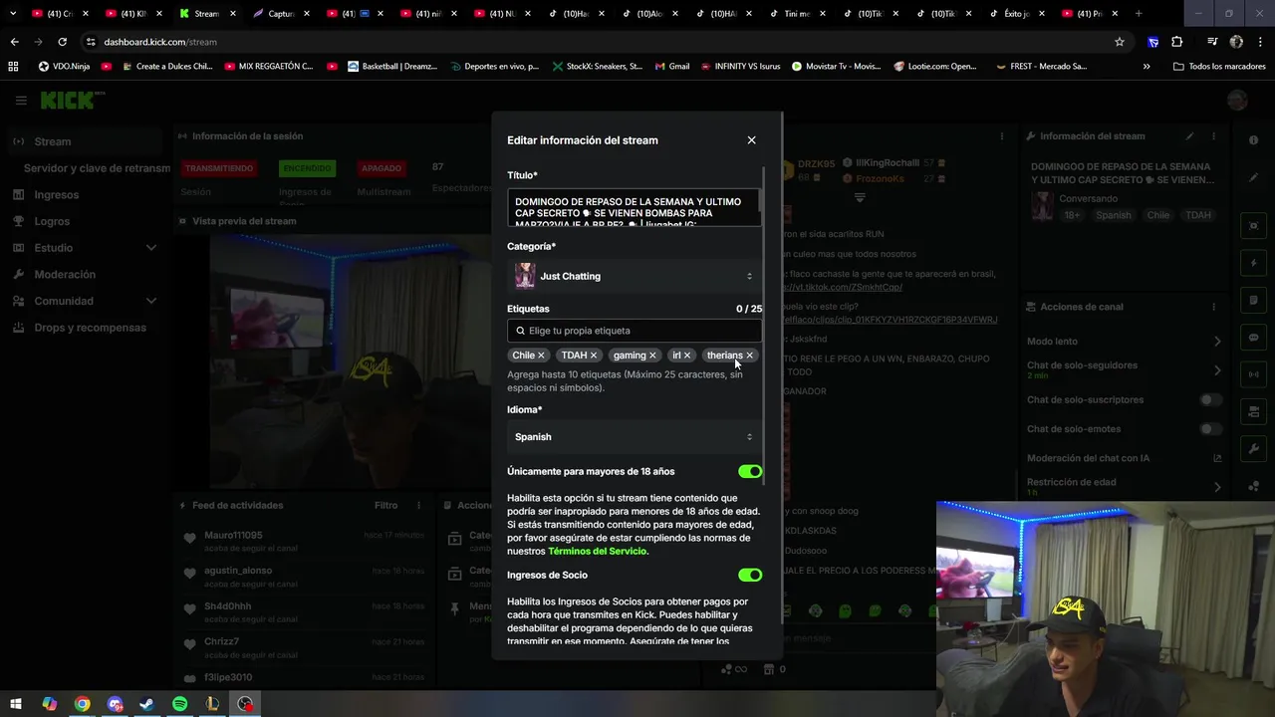Screen dimensions: 1275x717
Task: Open Ingresos in the sidebar
Action: pyautogui.click(x=56, y=195)
